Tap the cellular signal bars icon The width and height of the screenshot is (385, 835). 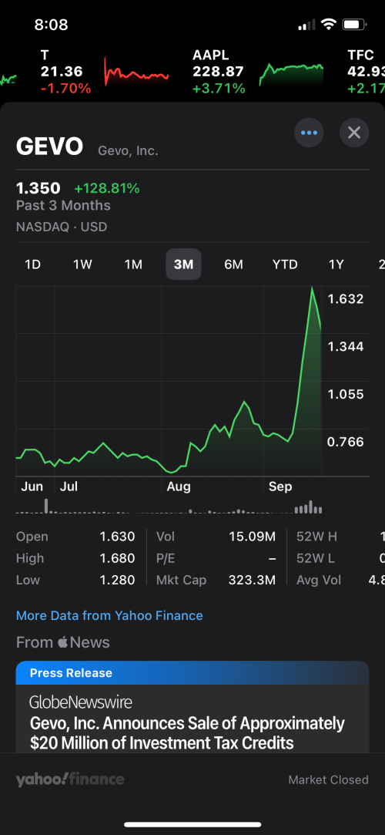(x=306, y=25)
